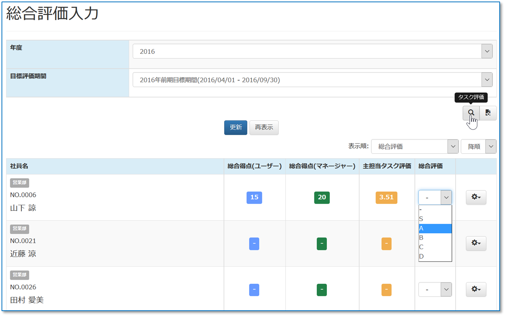Click manager score badge 20
505x316 pixels.
[322, 197]
